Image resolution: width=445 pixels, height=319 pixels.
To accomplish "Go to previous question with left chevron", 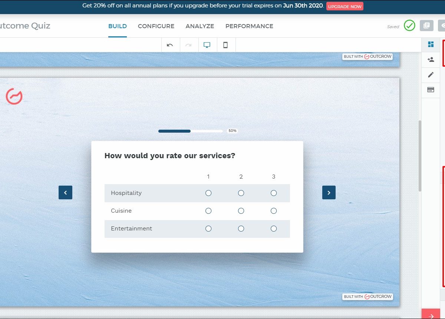I will [x=65, y=193].
